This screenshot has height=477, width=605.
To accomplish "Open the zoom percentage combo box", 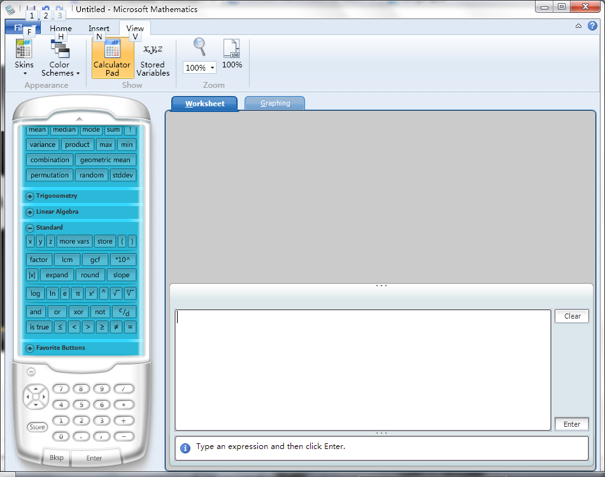I will (x=199, y=68).
